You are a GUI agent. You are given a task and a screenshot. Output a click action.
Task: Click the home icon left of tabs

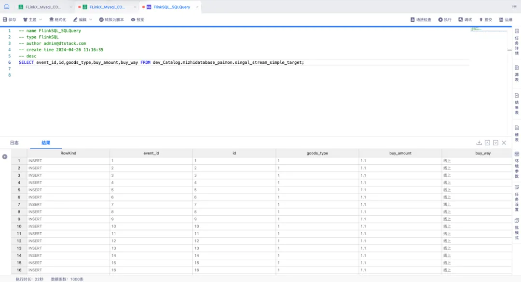(x=6, y=7)
